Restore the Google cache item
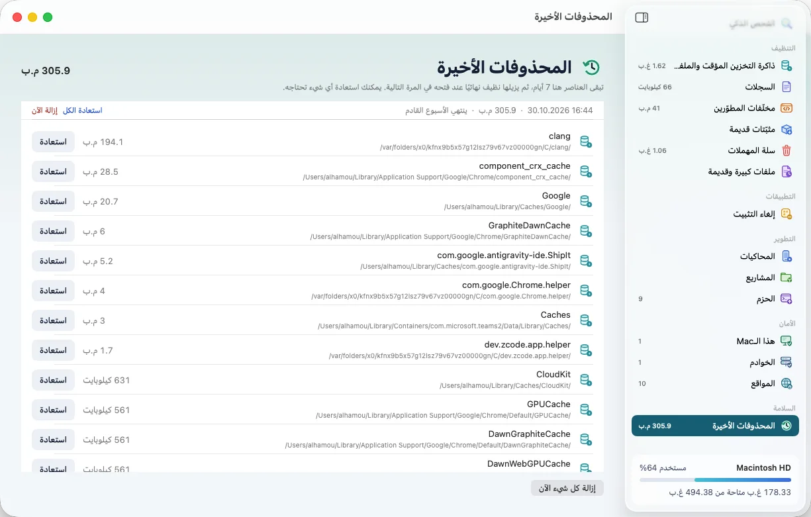811x517 pixels. tap(53, 201)
